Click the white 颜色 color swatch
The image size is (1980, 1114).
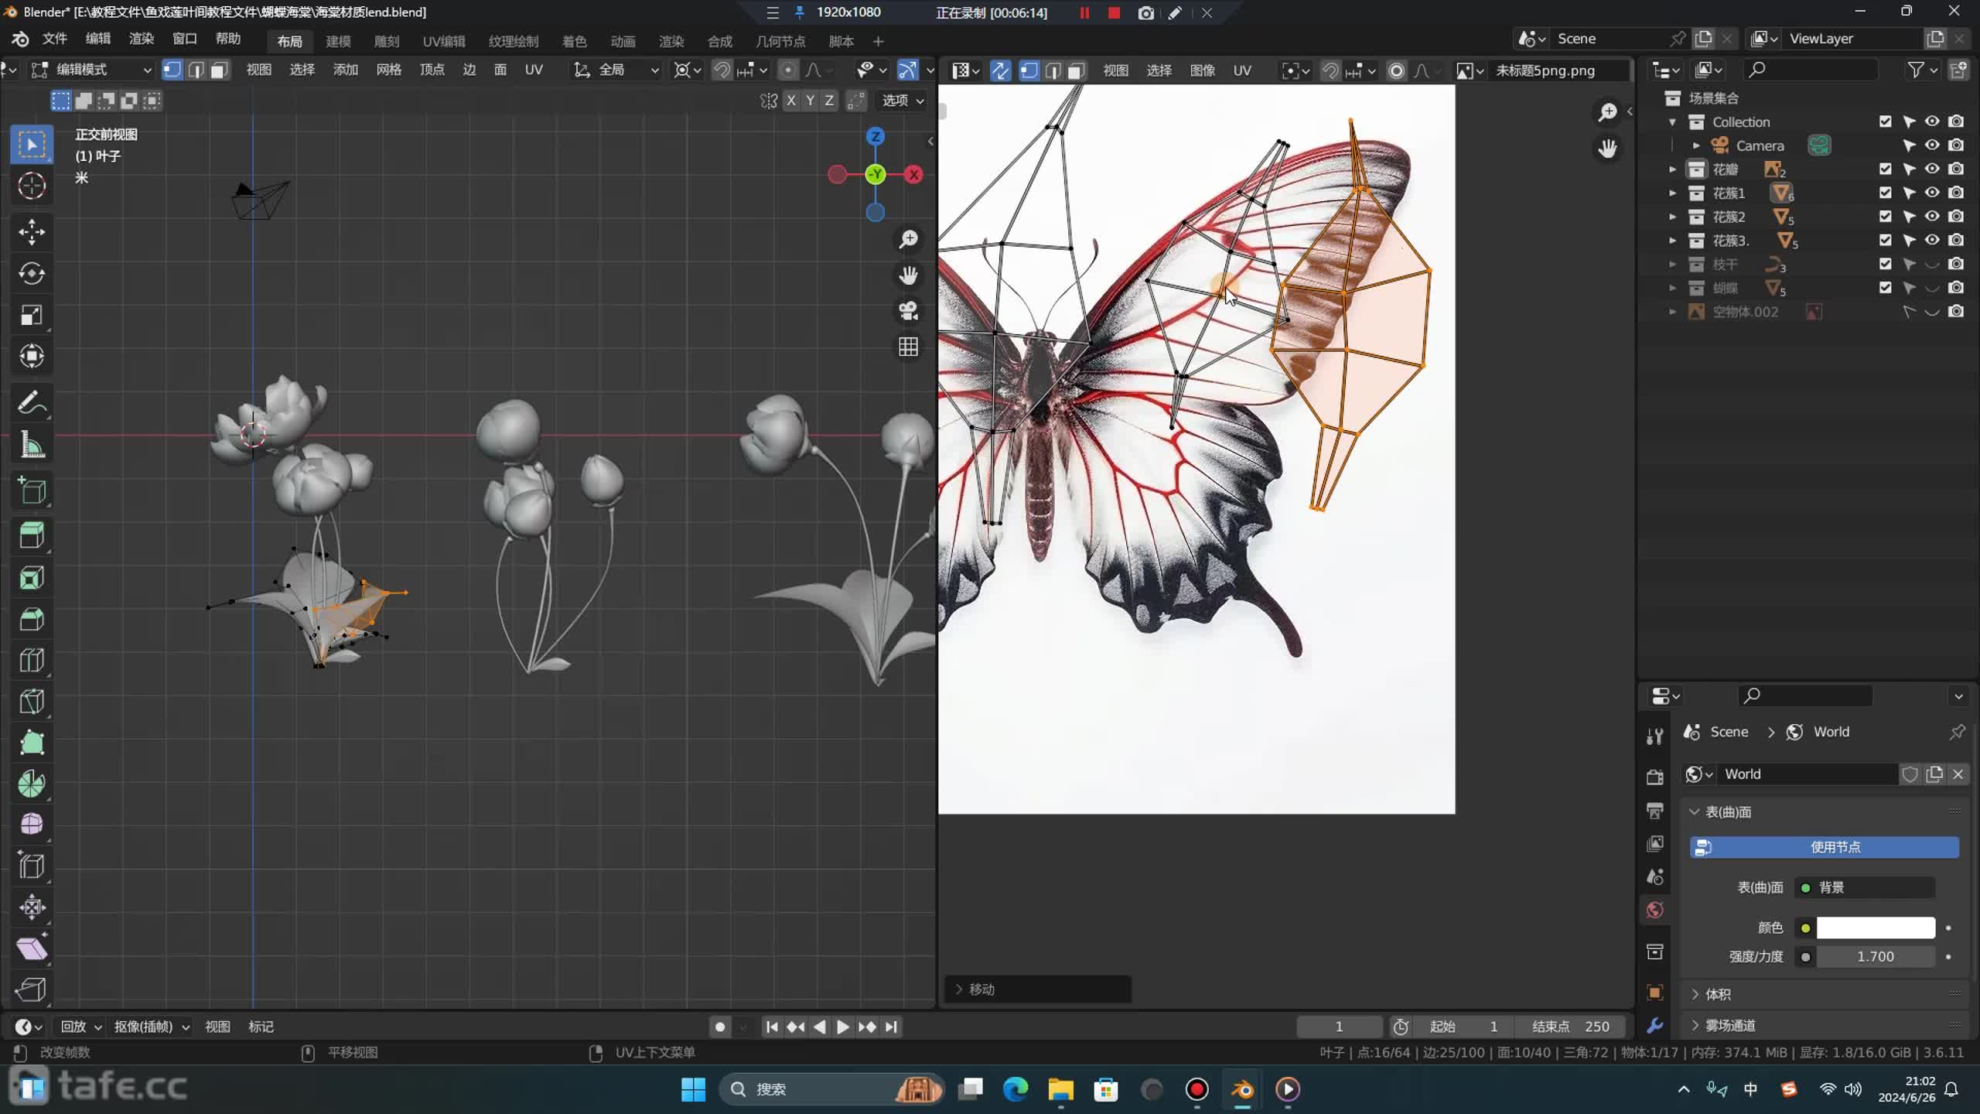[1876, 928]
